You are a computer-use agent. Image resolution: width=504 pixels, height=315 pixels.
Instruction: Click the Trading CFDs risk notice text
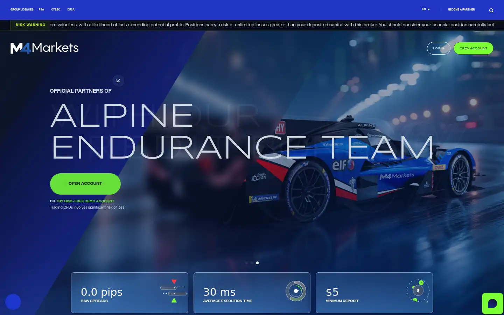click(87, 208)
